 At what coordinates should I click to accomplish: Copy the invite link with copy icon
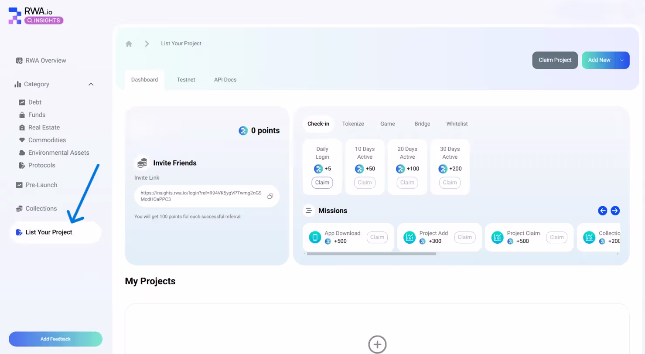270,196
